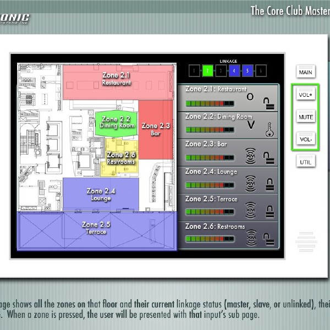The width and height of the screenshot is (330, 330).
Task: Click the XM source icon for Zone 2.4 Lounge
Action: [x=251, y=183]
